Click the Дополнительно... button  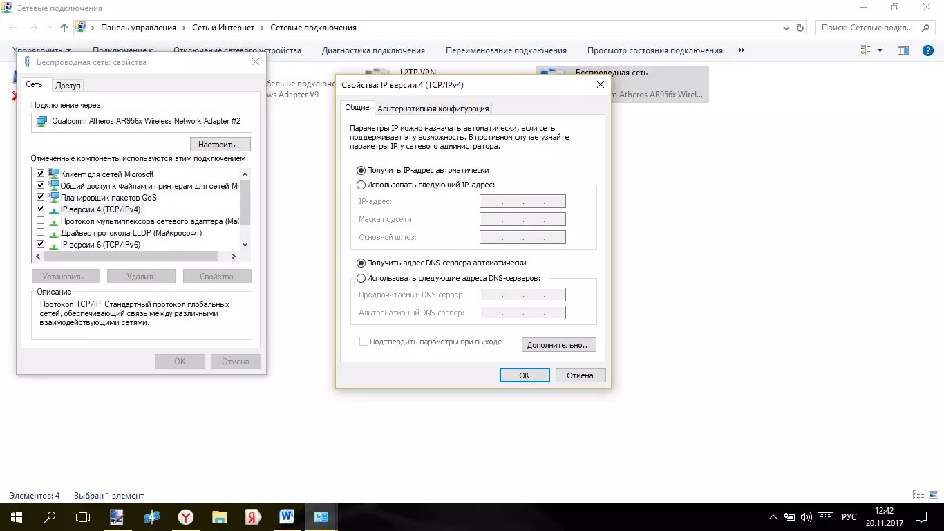558,344
